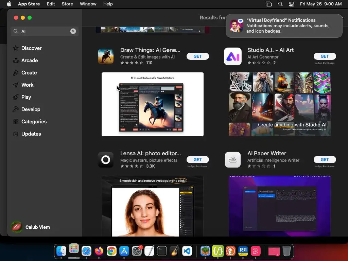Click the Play rocket icon
This screenshot has height=261, width=348.
16,97
